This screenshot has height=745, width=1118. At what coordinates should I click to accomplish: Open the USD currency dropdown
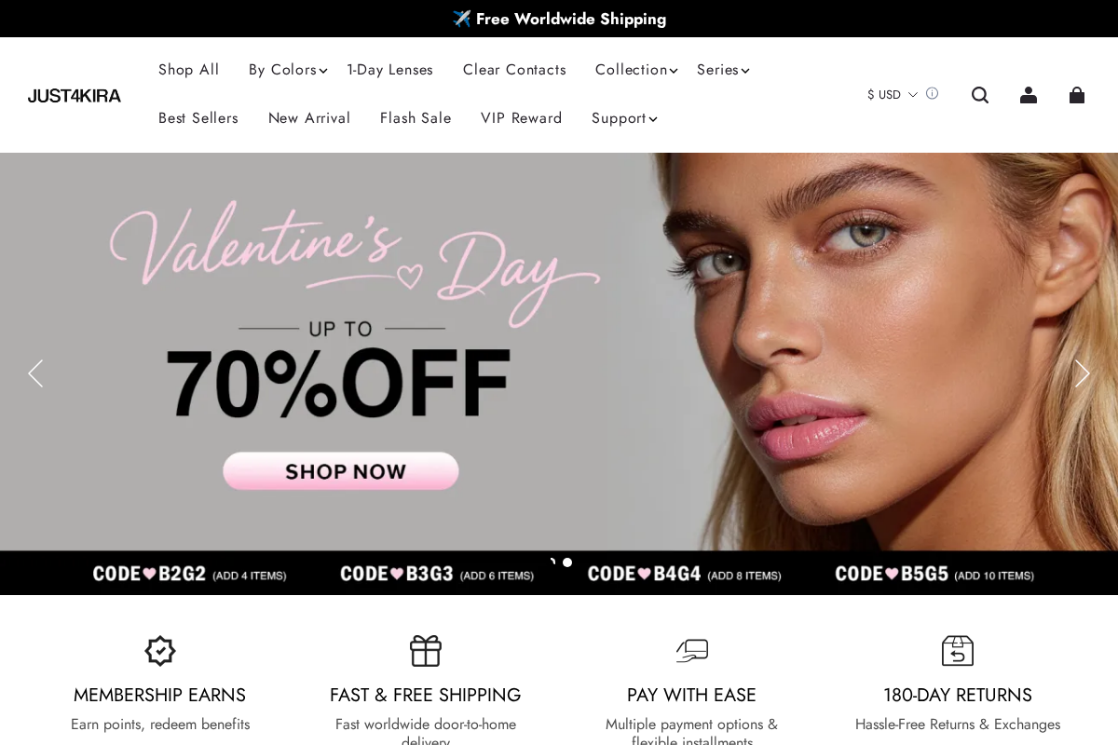pyautogui.click(x=893, y=95)
